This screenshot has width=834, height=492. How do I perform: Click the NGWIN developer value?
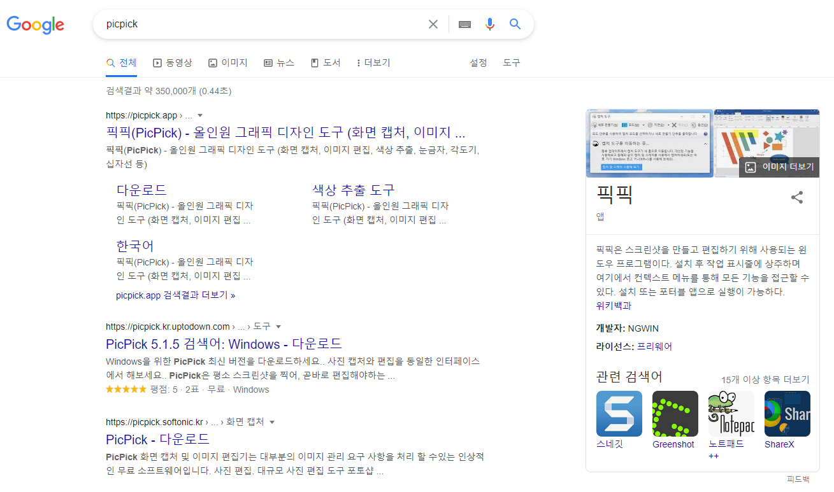[x=643, y=328]
